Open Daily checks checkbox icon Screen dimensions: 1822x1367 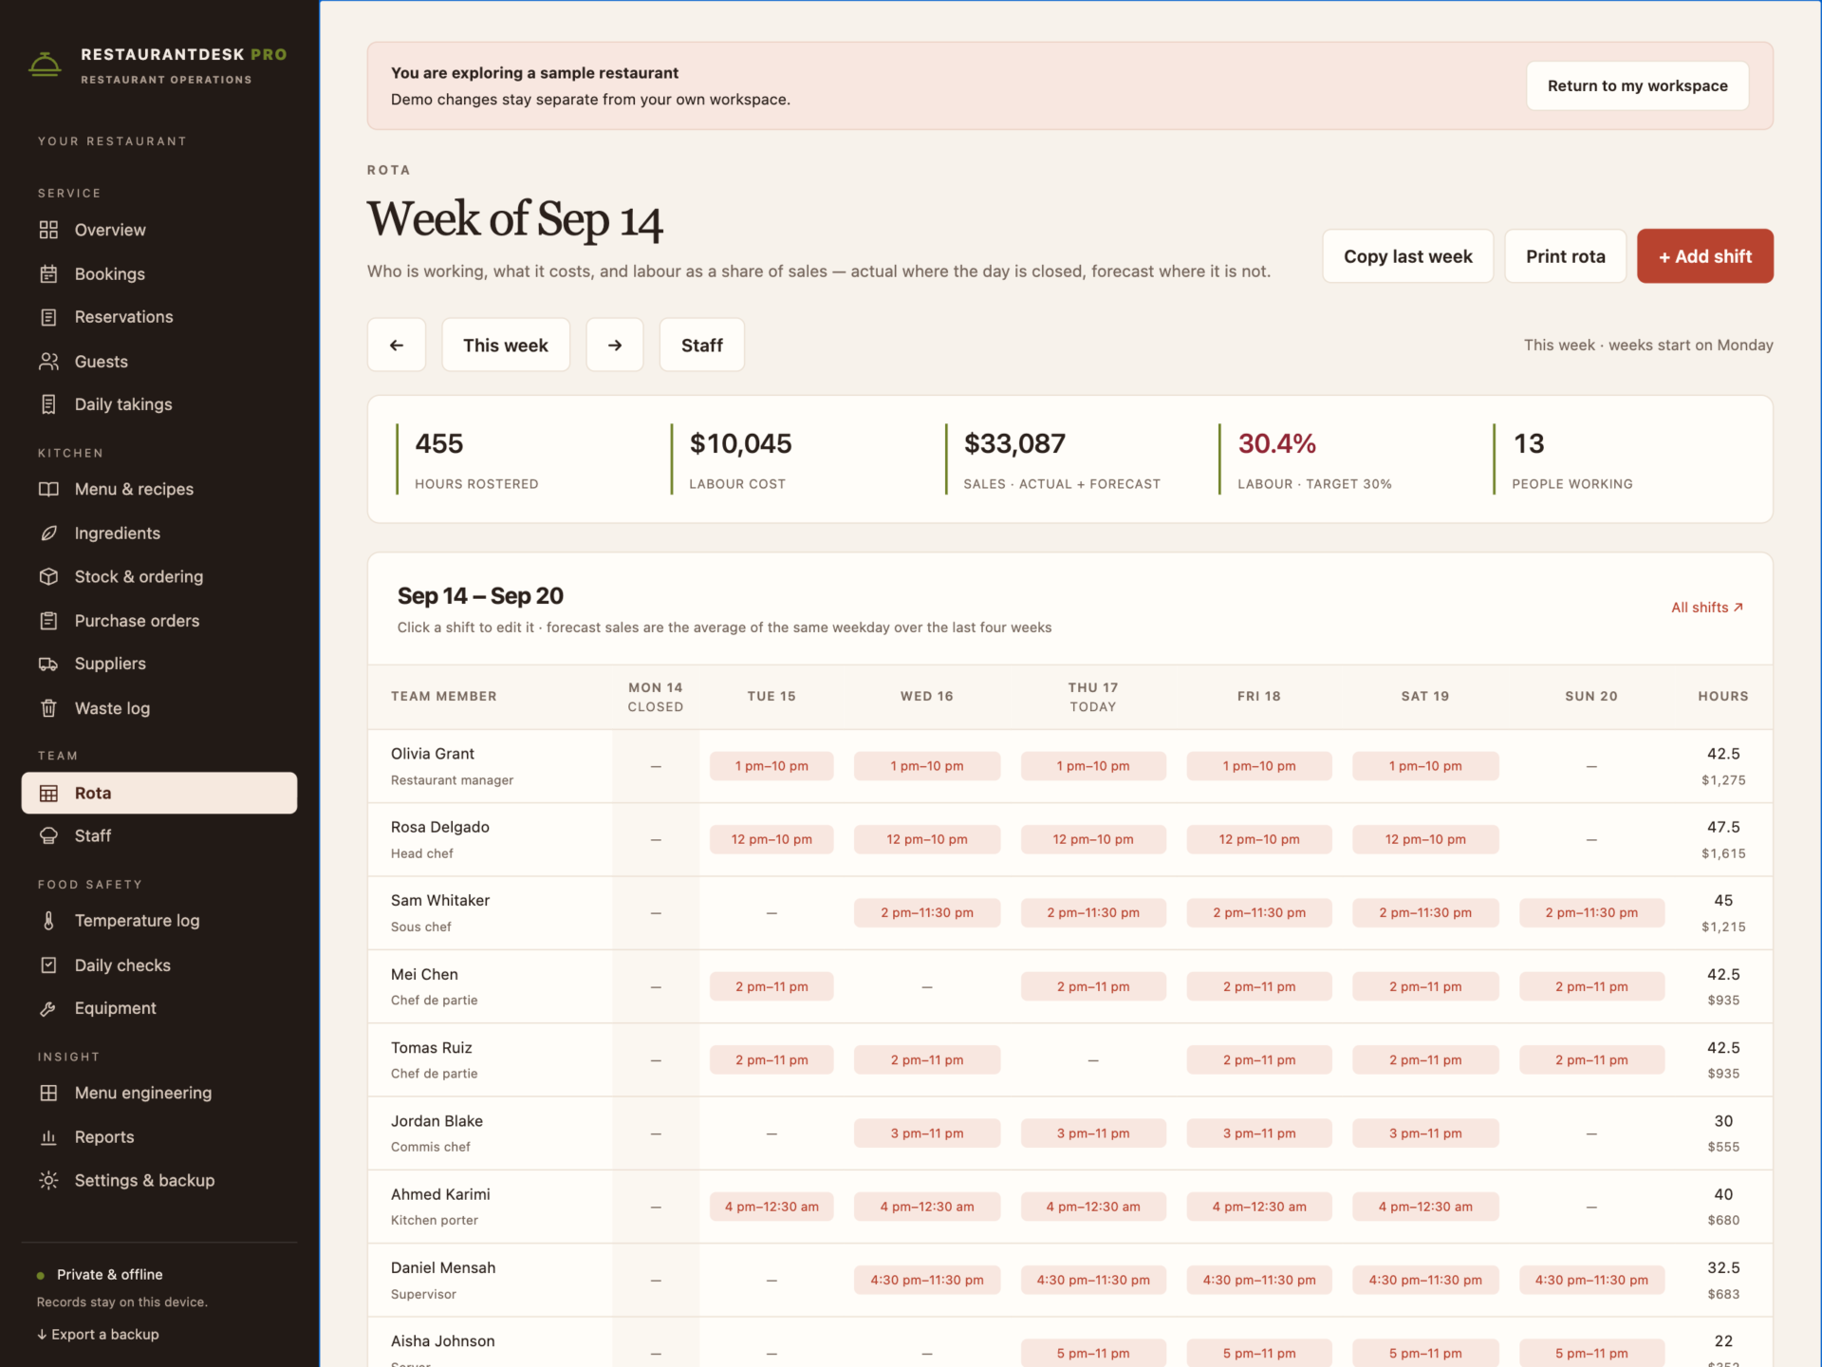48,964
